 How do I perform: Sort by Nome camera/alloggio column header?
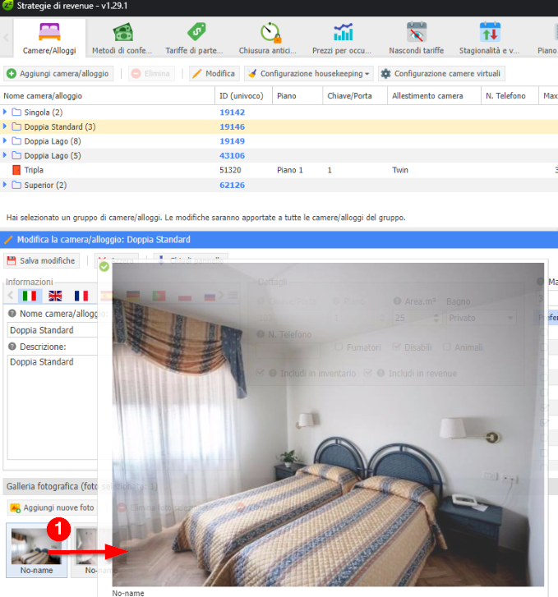pos(108,95)
